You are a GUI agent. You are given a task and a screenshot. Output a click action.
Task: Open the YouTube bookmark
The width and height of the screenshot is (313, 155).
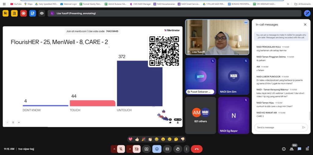[x=16, y=4]
